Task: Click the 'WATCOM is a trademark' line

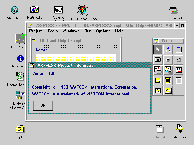Action: pyautogui.click(x=81, y=94)
